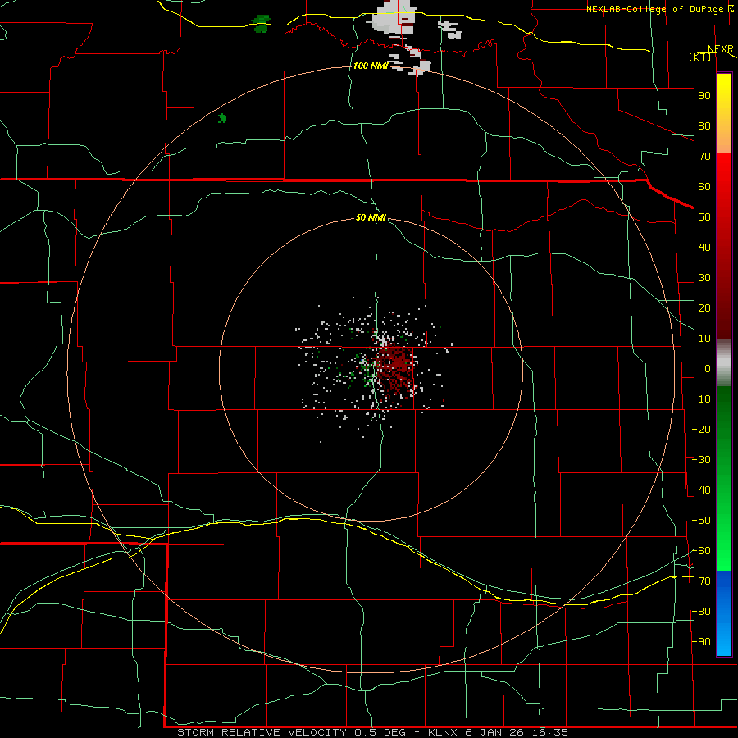Click the 100 NMI range ring label
The width and height of the screenshot is (738, 738).
(x=371, y=66)
